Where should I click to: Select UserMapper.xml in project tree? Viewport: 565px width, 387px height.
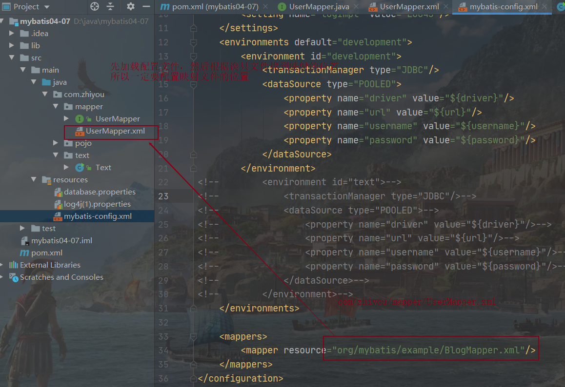(x=115, y=131)
